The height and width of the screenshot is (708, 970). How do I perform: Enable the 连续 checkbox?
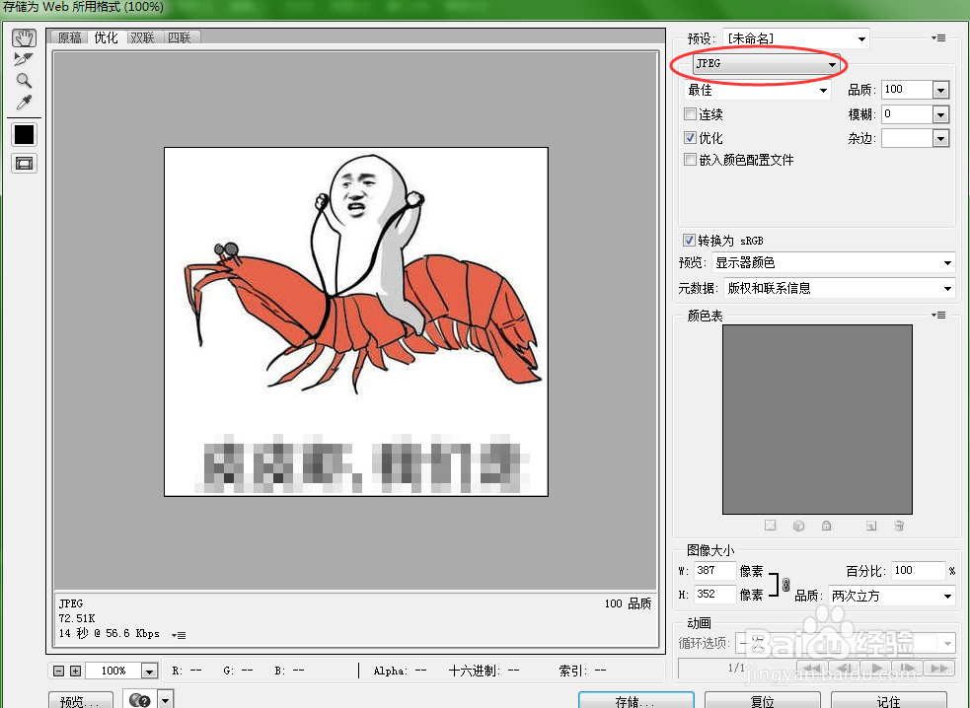(x=688, y=113)
